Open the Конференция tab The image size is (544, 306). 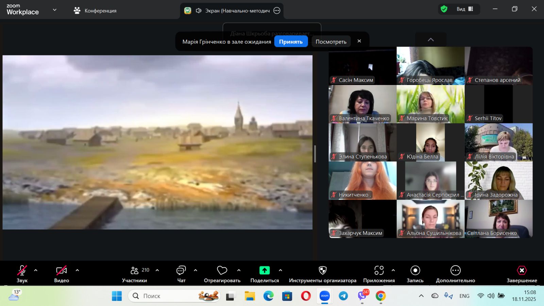coord(95,11)
